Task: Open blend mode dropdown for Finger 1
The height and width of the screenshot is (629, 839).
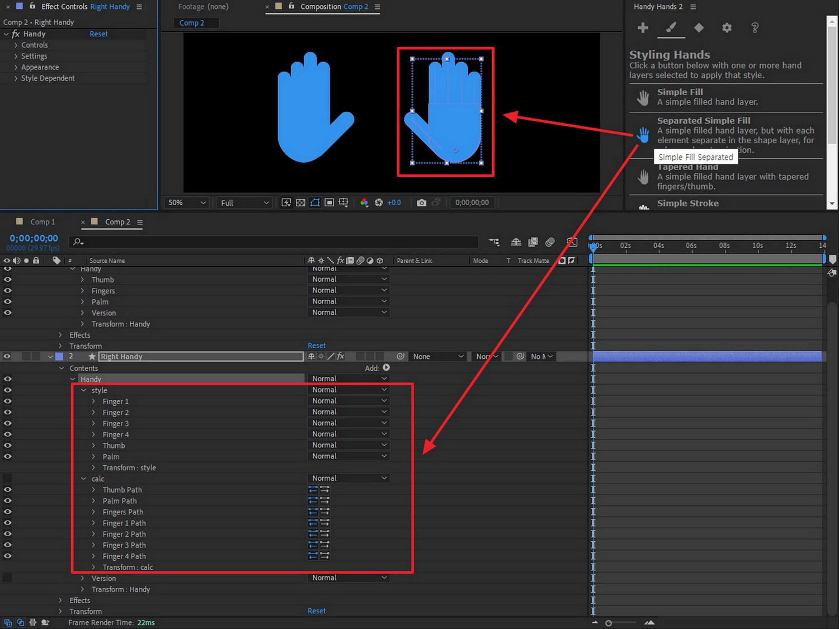Action: [348, 401]
